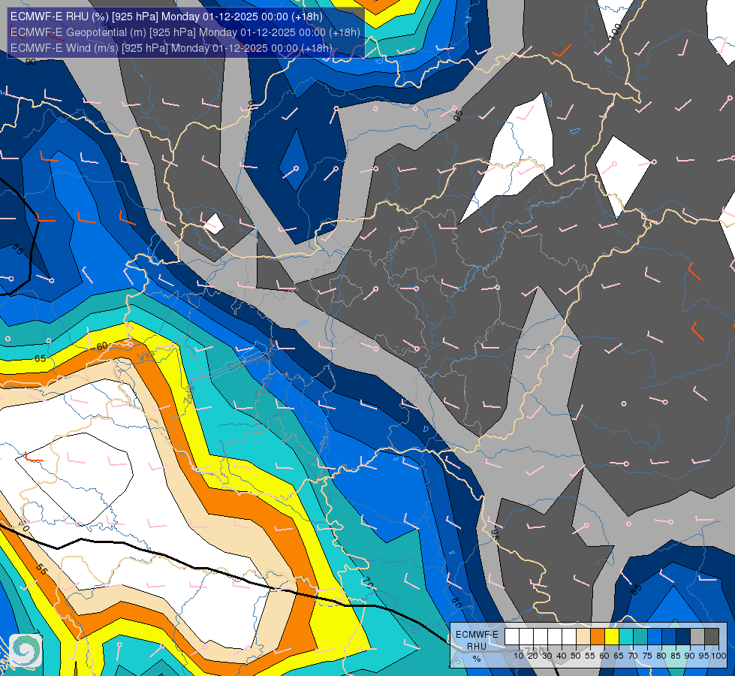This screenshot has height=676, width=735.
Task: Click the legend title 'ECMWF-E'
Action: pos(477,634)
